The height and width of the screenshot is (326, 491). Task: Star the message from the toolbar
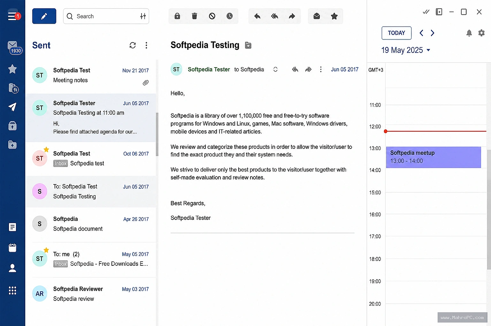(x=334, y=16)
